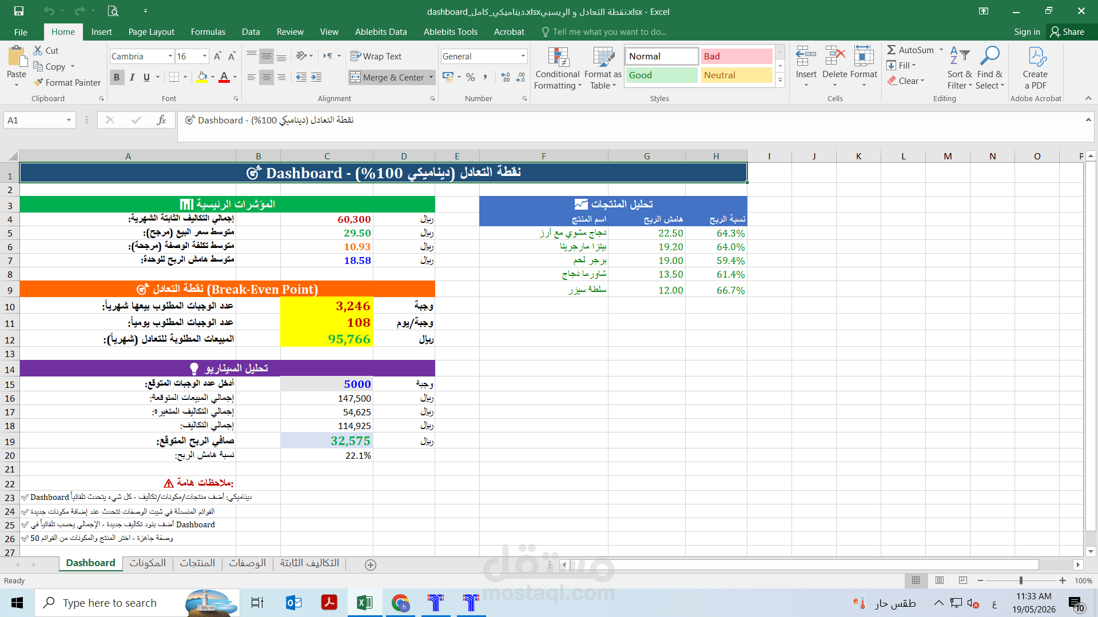Open the File menu

(x=21, y=32)
